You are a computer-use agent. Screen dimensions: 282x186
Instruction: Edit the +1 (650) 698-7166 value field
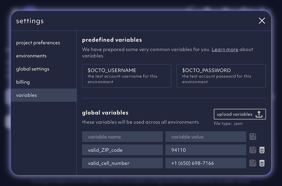[206, 163]
